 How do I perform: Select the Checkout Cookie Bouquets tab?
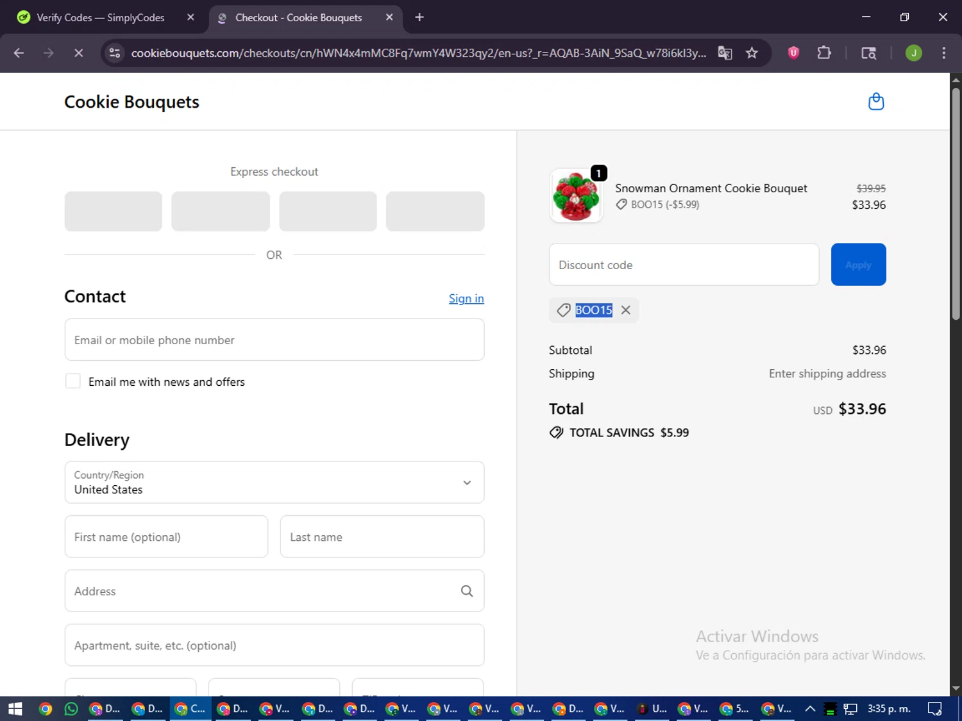[298, 17]
